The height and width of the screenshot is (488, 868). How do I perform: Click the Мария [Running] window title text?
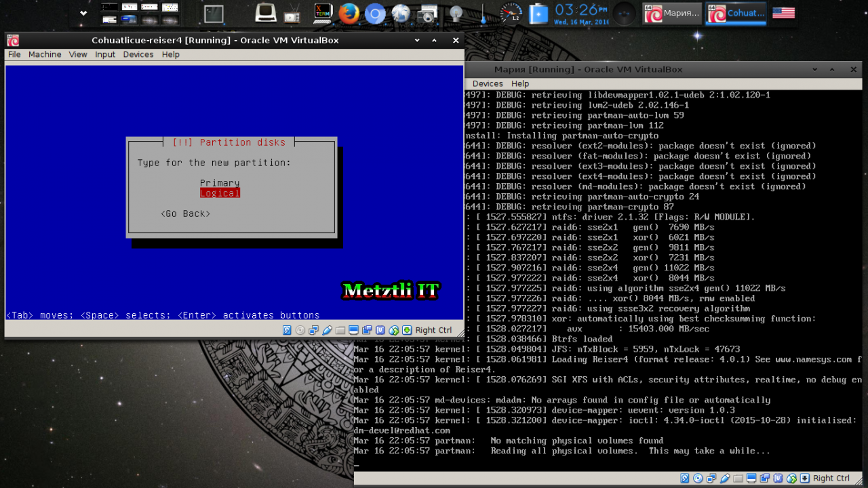pos(588,69)
